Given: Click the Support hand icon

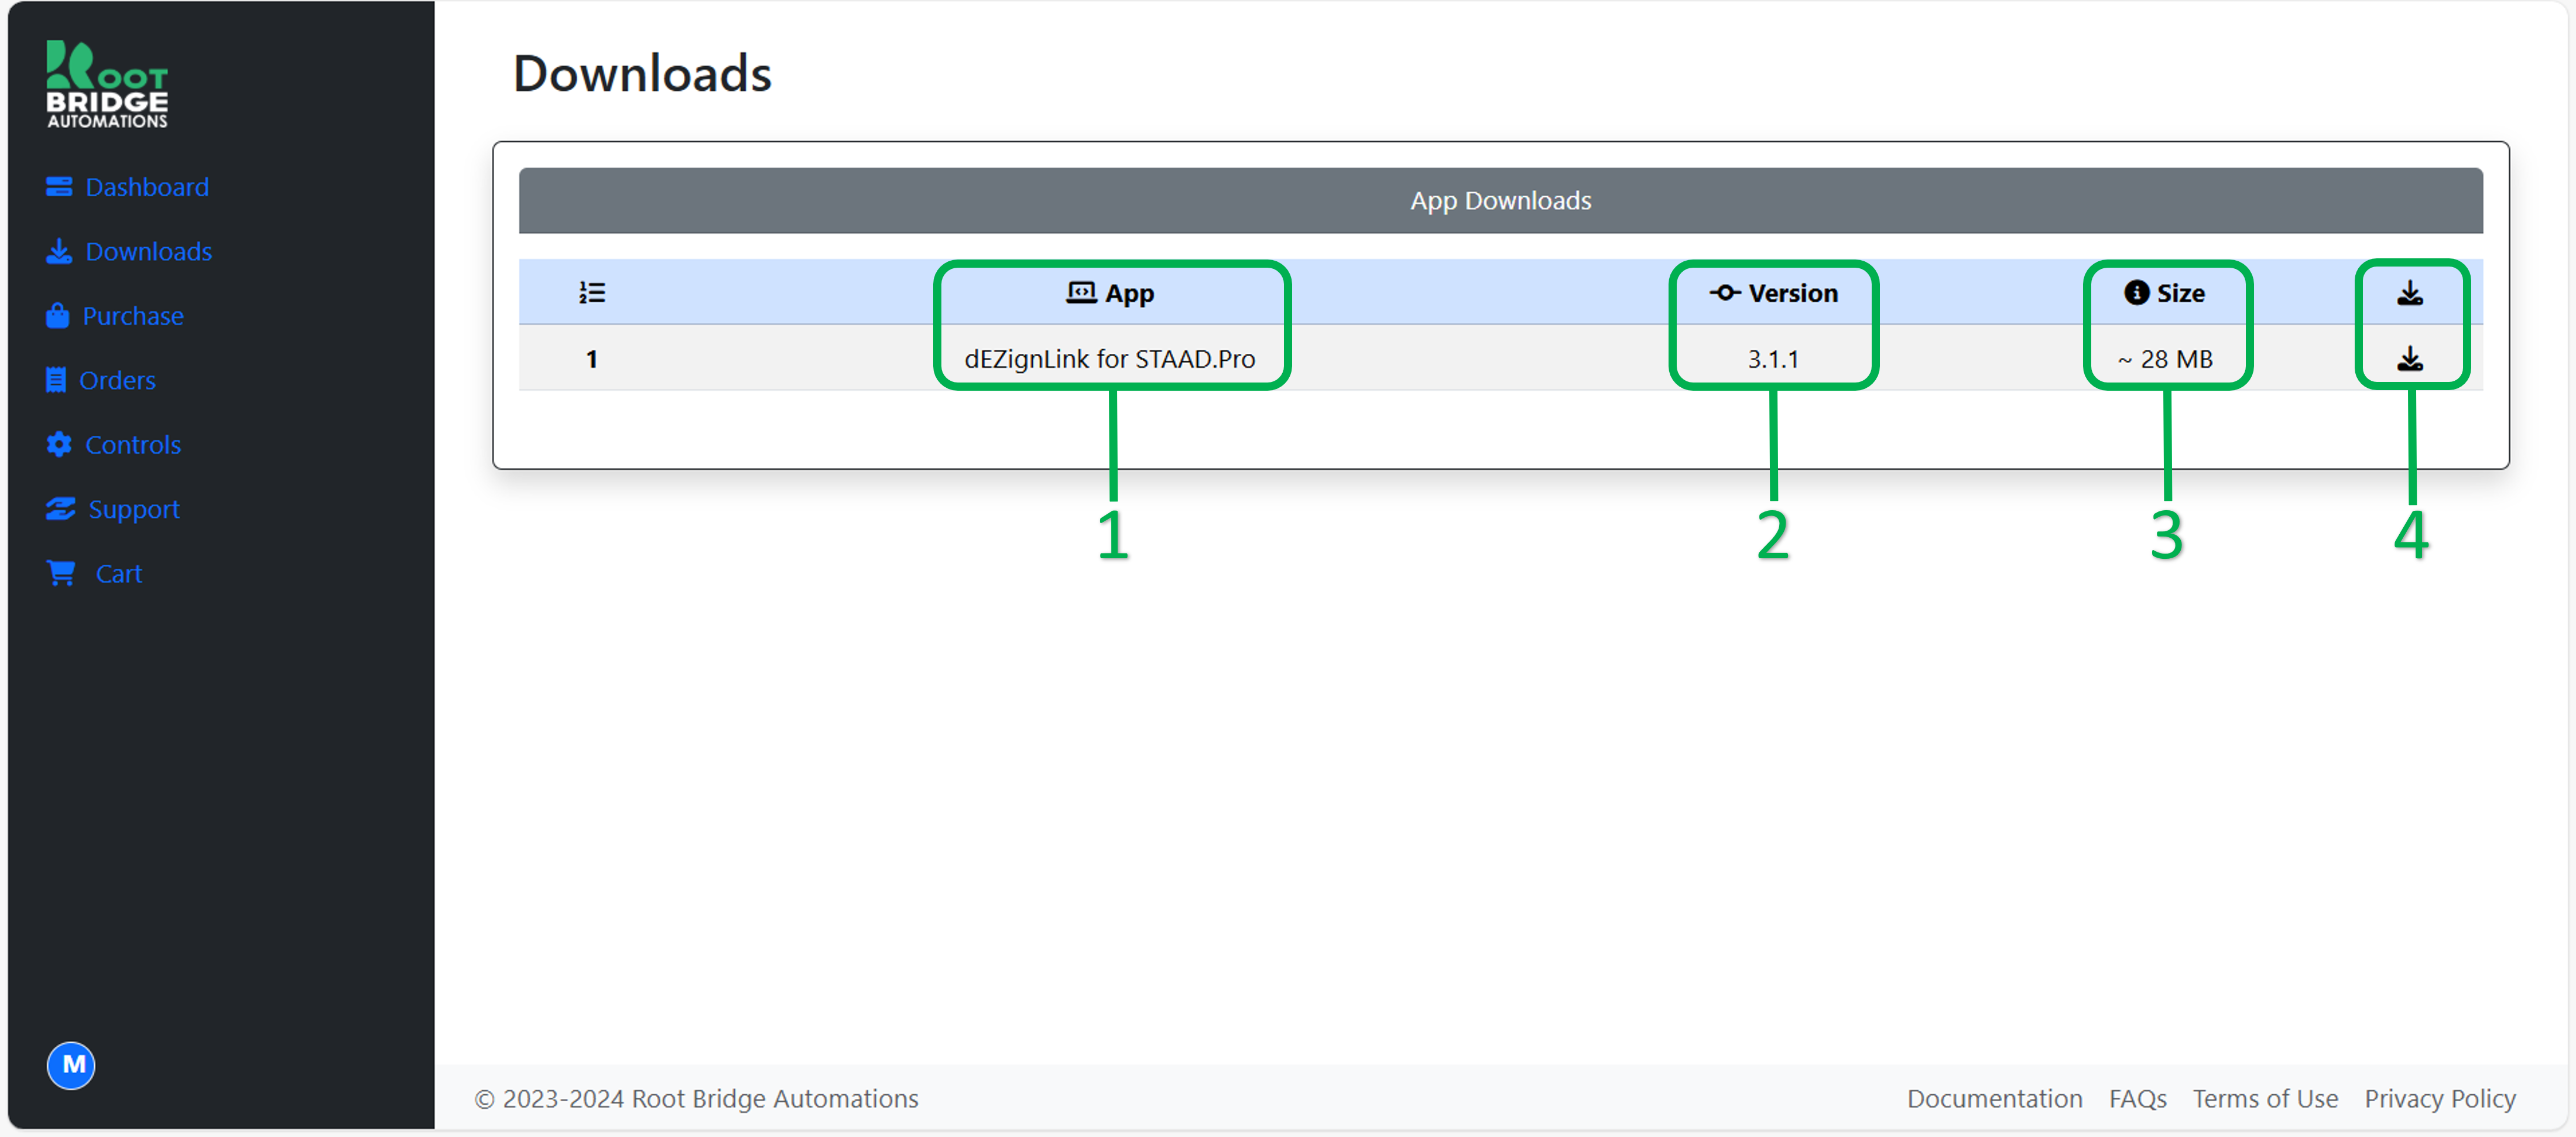Looking at the screenshot, I should pyautogui.click(x=61, y=508).
